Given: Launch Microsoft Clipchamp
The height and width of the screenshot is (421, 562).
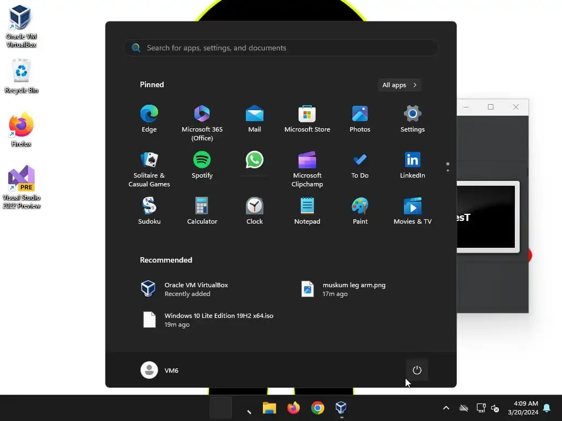Looking at the screenshot, I should coord(307,169).
